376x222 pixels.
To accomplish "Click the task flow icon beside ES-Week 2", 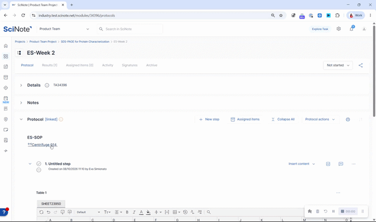I will tap(19, 53).
